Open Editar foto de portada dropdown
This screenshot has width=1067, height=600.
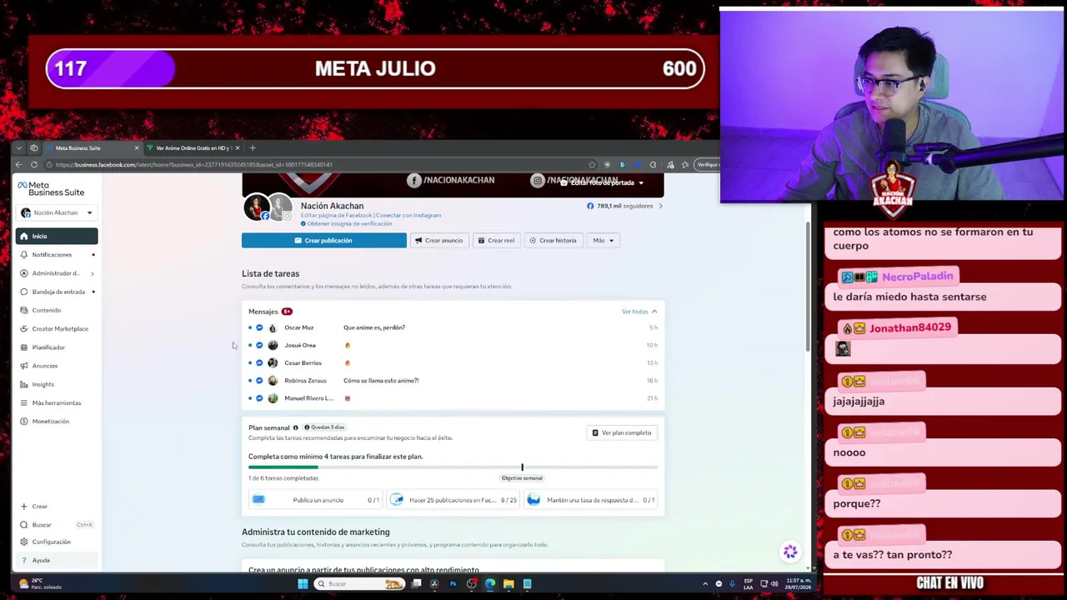coord(602,182)
